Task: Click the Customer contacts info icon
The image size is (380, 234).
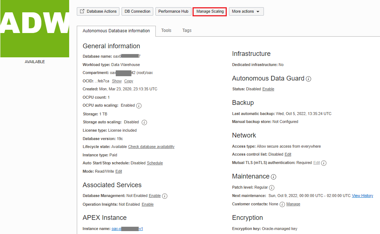Action: tap(282, 204)
